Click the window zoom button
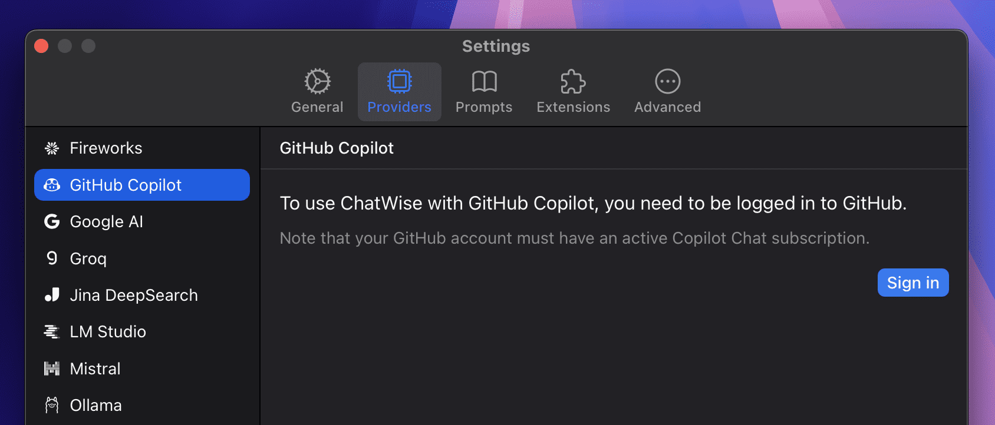This screenshot has height=425, width=995. 88,46
